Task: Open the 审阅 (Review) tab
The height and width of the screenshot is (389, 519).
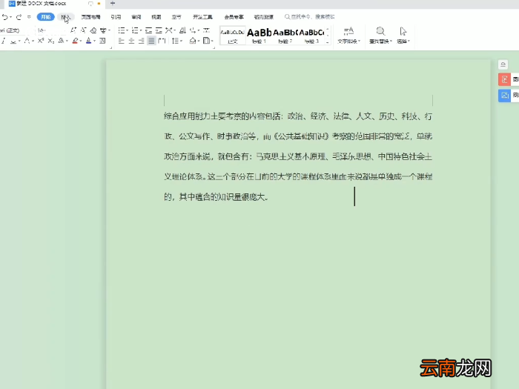Action: point(136,17)
